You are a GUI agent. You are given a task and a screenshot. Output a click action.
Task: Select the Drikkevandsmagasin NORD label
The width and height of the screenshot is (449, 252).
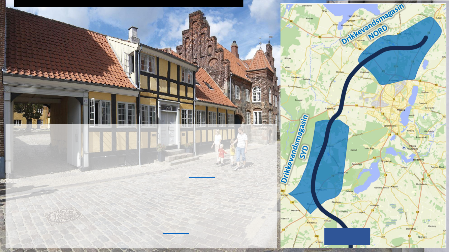(x=372, y=24)
